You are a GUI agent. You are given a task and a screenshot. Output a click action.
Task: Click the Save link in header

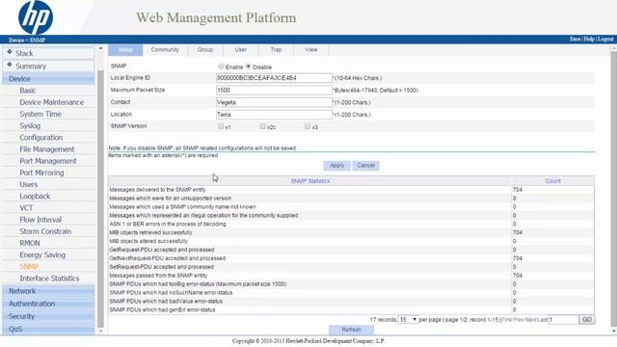pyautogui.click(x=575, y=39)
